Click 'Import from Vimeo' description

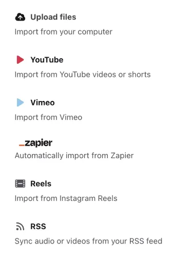pyautogui.click(x=48, y=117)
